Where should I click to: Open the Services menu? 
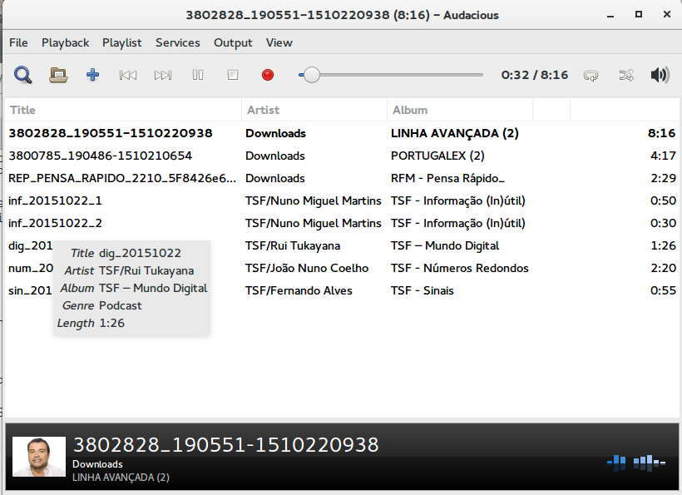(x=177, y=42)
